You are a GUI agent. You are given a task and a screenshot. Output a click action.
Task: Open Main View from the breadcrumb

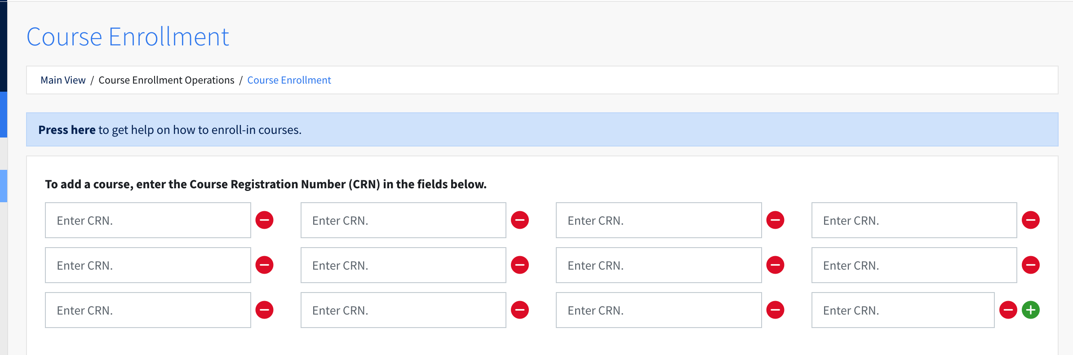pyautogui.click(x=63, y=80)
